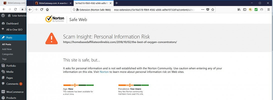The width and height of the screenshot is (273, 100).
Task: Open Posts in WordPress sidebar
Action: [x=9, y=37]
